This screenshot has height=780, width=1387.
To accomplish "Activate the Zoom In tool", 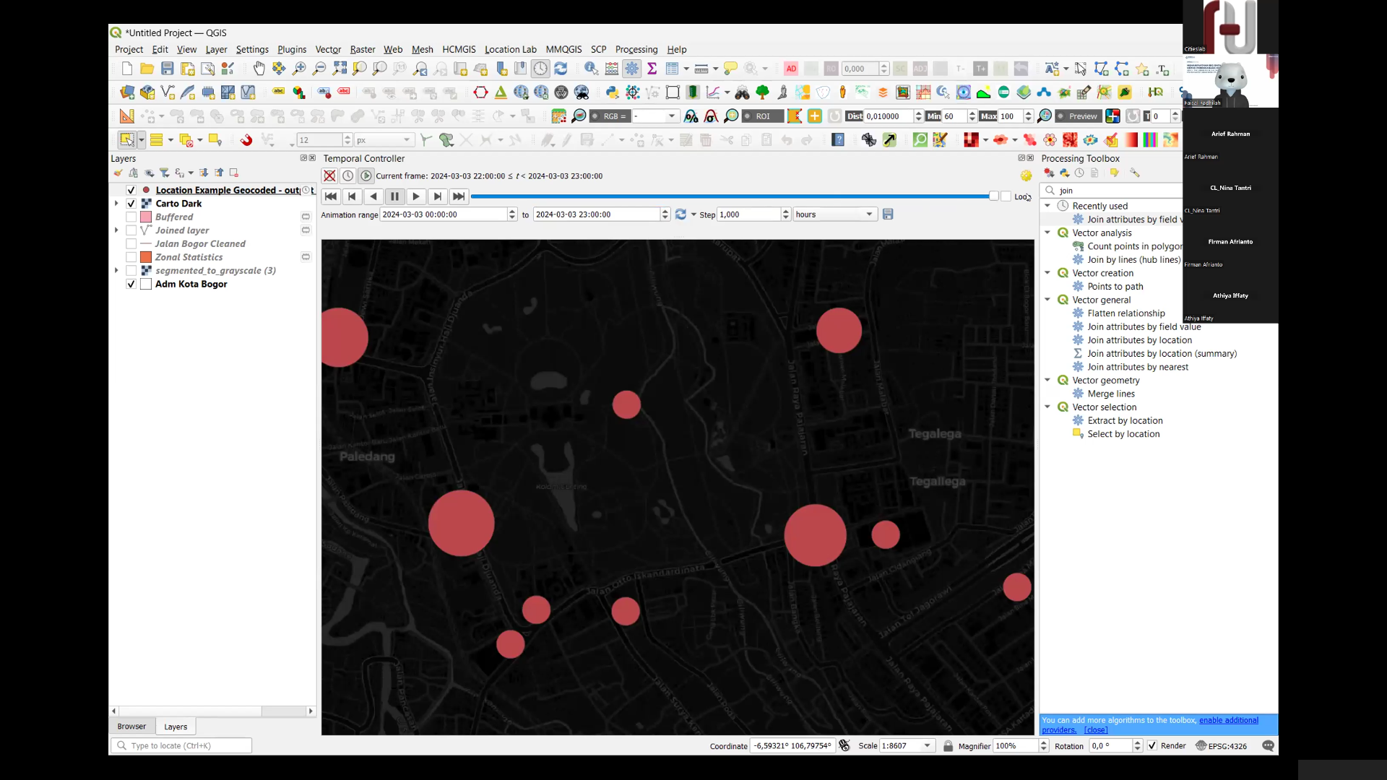I will (x=298, y=69).
